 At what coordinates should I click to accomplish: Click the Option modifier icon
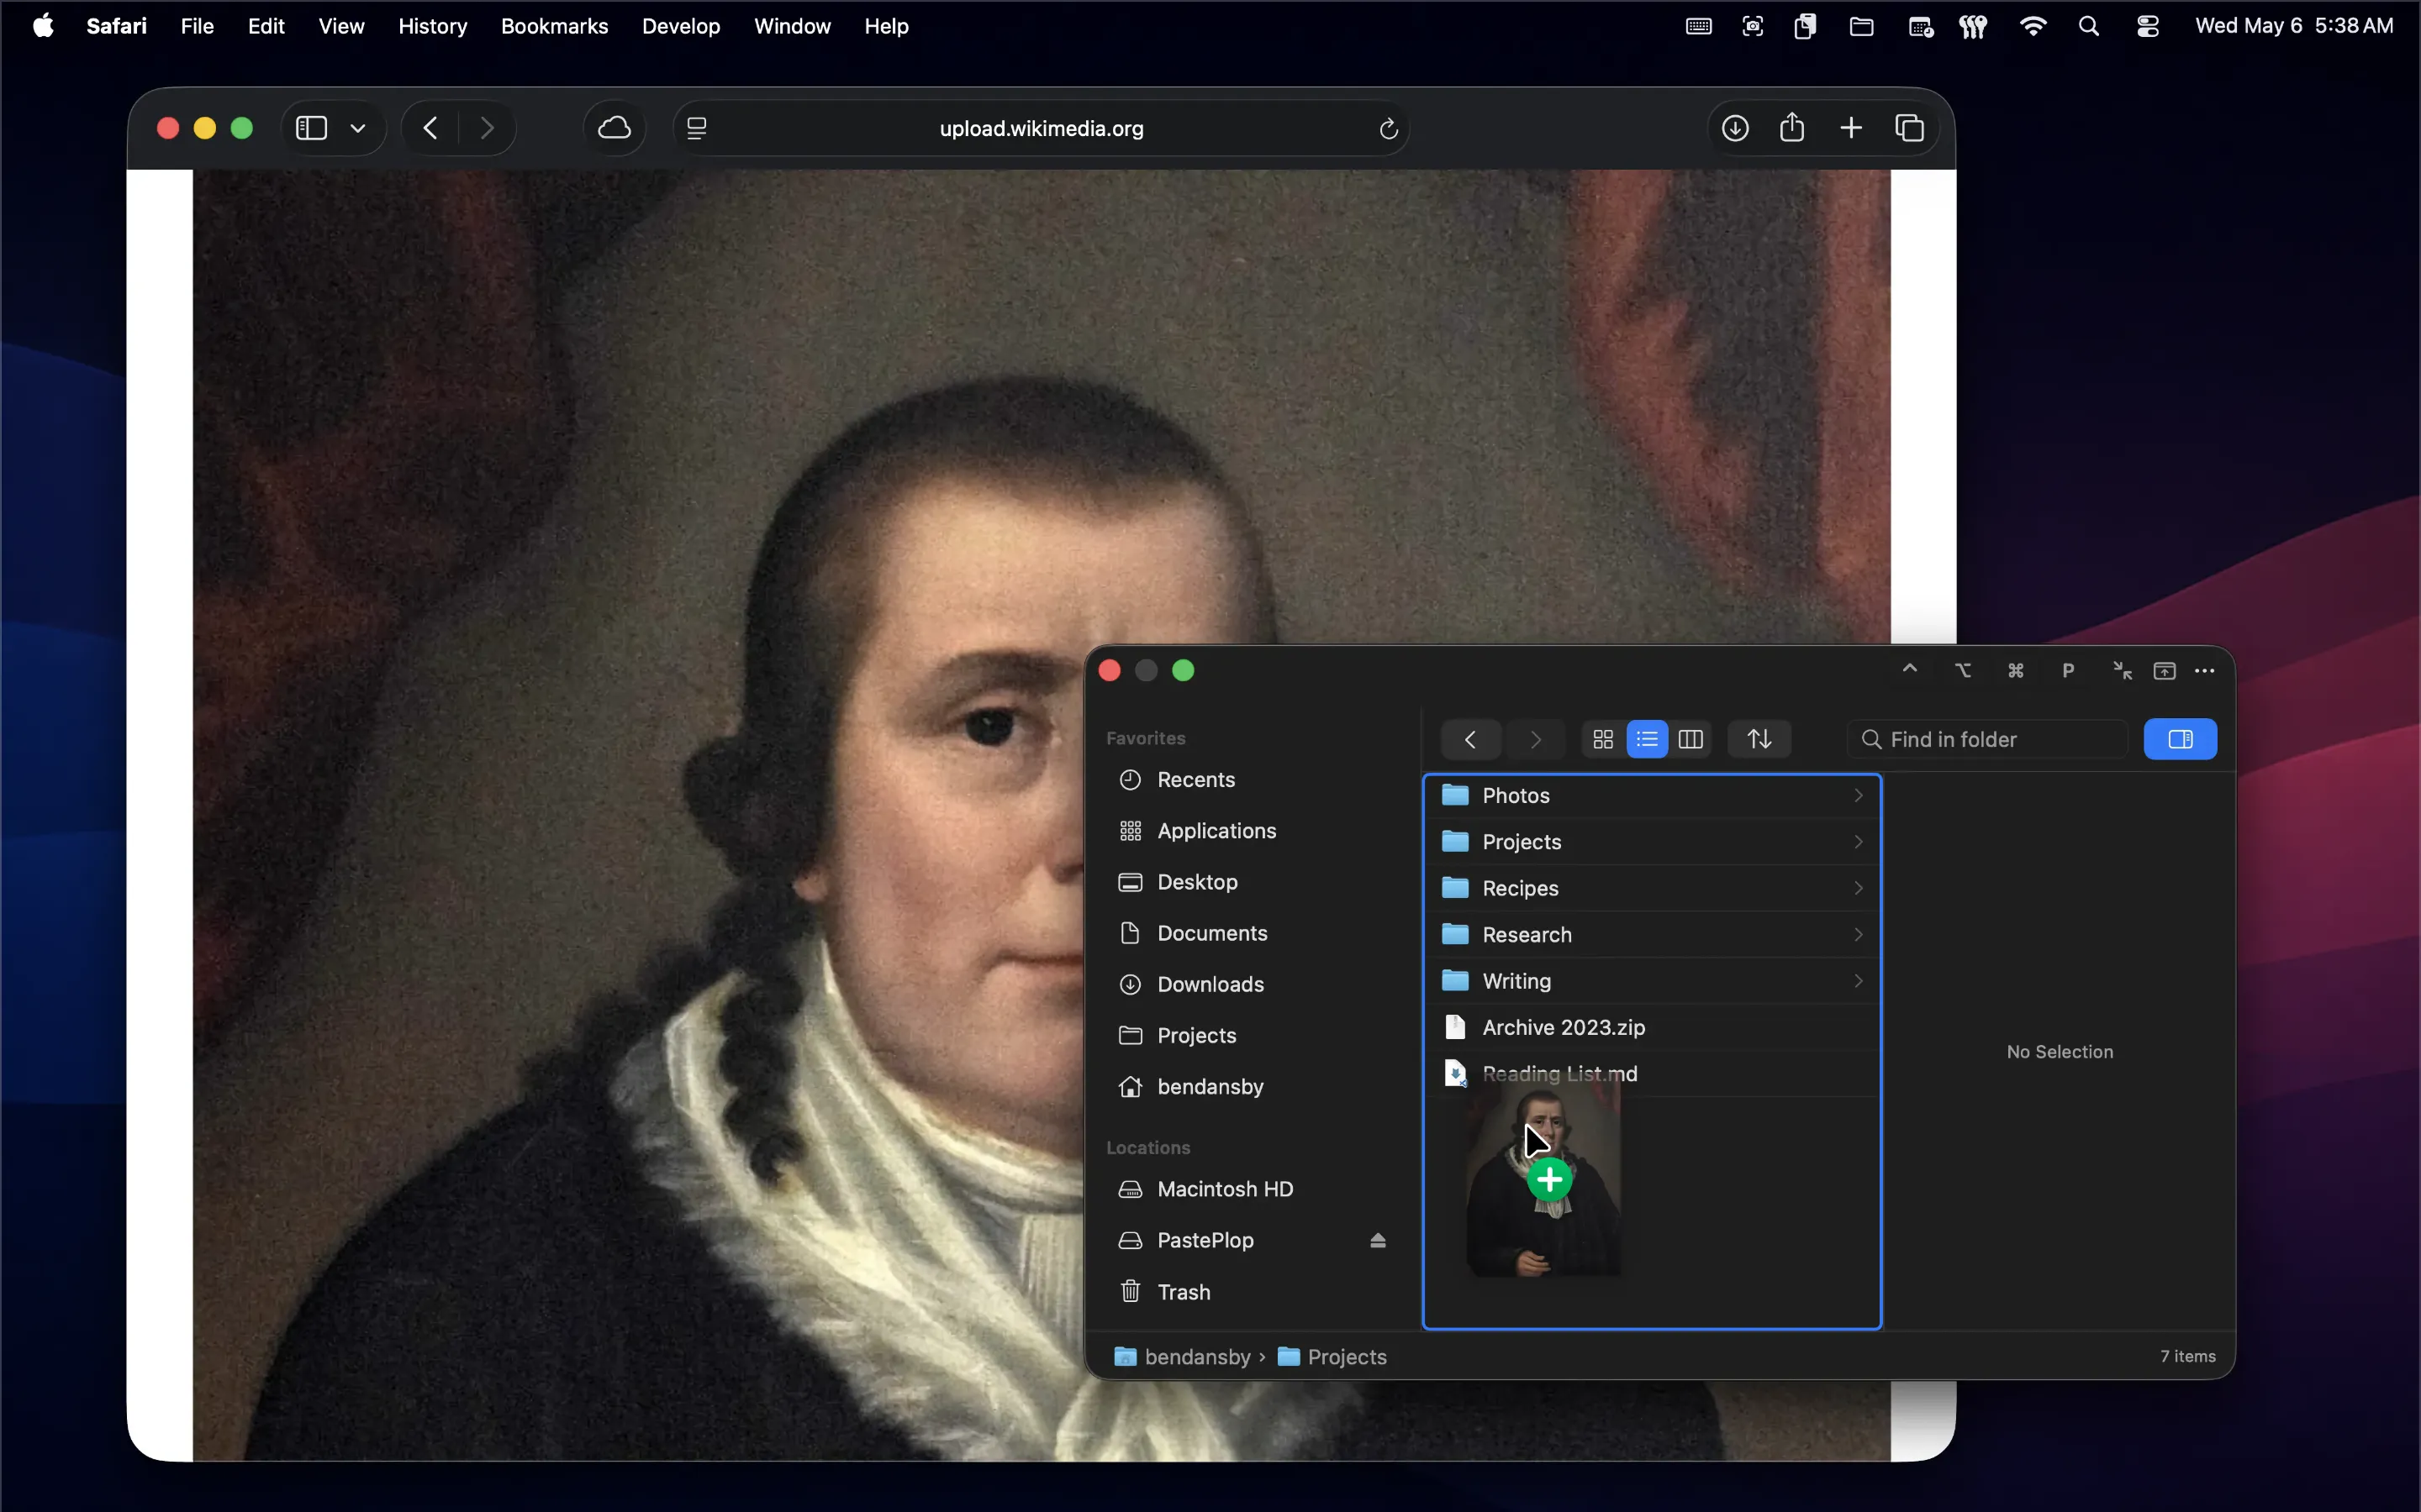tap(1963, 670)
